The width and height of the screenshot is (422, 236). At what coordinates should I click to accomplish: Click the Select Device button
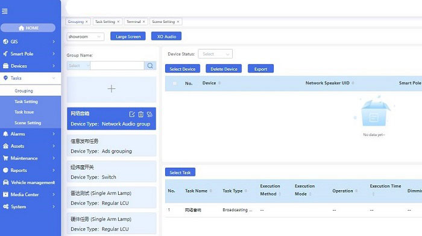tap(183, 69)
